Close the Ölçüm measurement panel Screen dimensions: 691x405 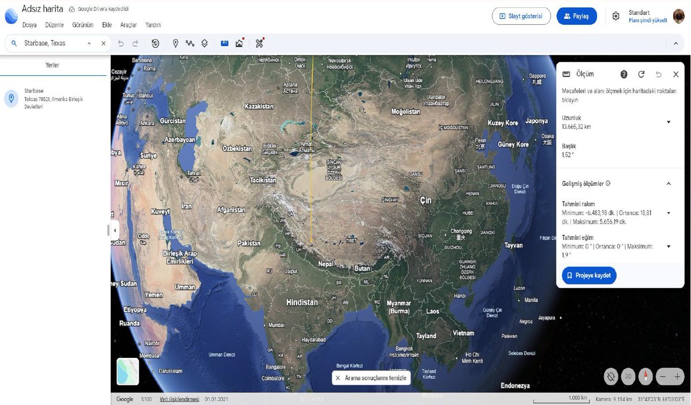pos(676,74)
